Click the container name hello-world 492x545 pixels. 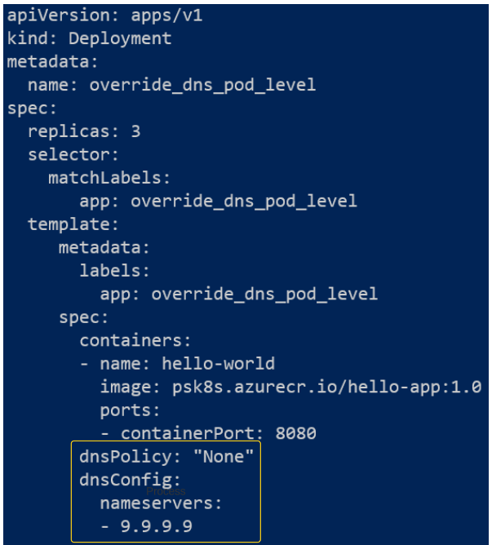coord(218,363)
